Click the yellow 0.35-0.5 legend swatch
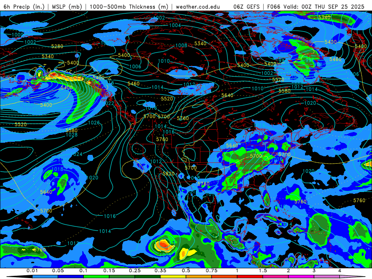This screenshot has height=279, width=372. 173,277
